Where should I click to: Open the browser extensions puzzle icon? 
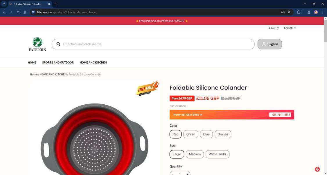[x=299, y=12]
